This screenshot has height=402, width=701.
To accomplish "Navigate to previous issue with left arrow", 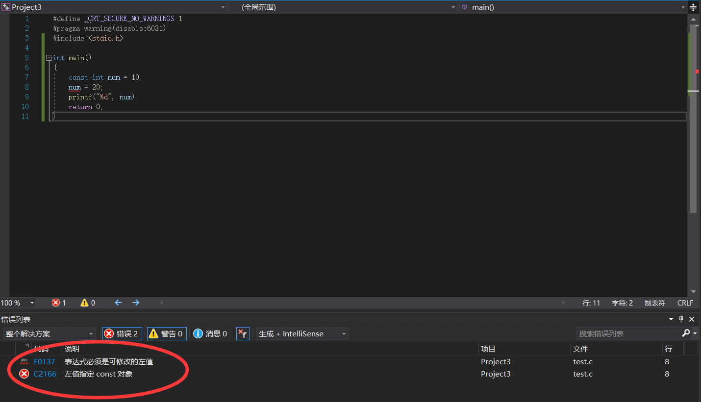I will click(118, 303).
